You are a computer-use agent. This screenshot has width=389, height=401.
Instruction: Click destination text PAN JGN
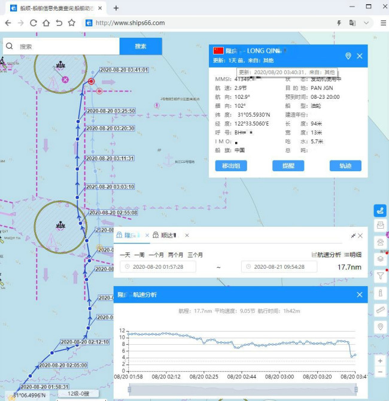(322, 88)
